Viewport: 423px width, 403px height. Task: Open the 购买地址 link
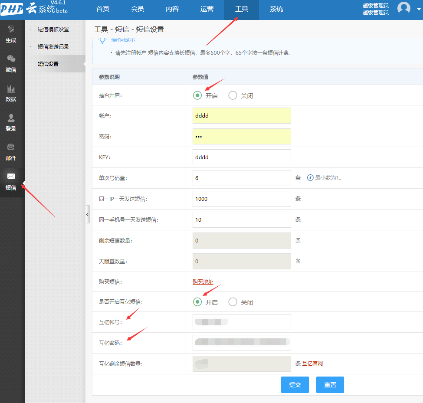tap(203, 282)
